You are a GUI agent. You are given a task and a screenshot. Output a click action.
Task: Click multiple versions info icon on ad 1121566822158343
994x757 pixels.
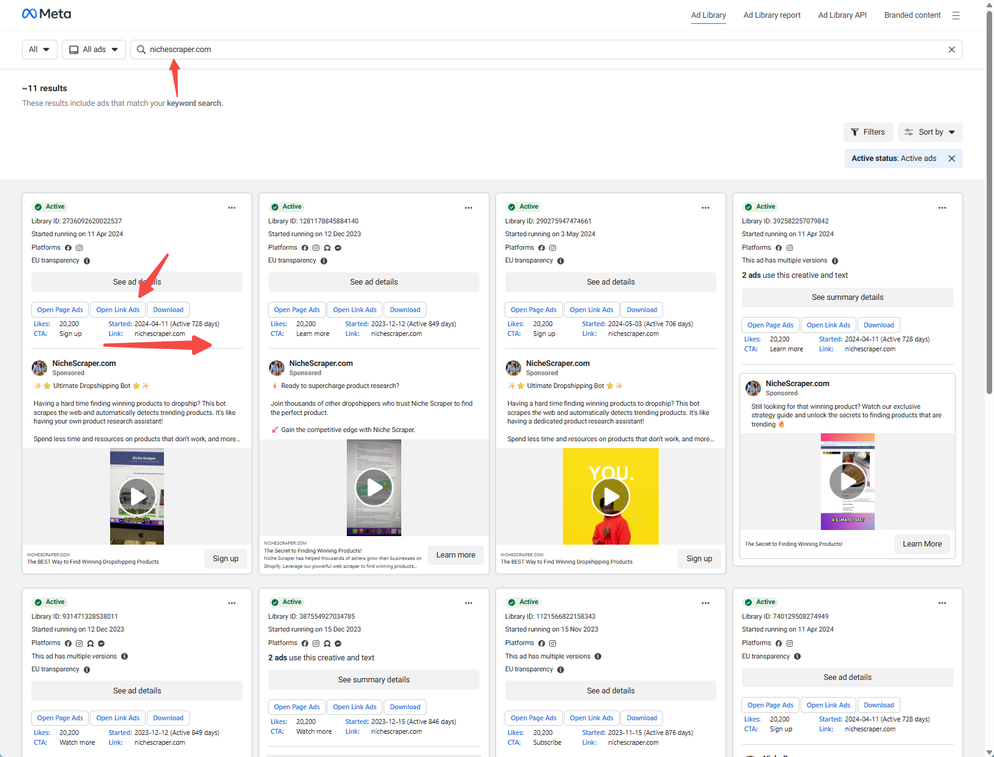pos(598,657)
